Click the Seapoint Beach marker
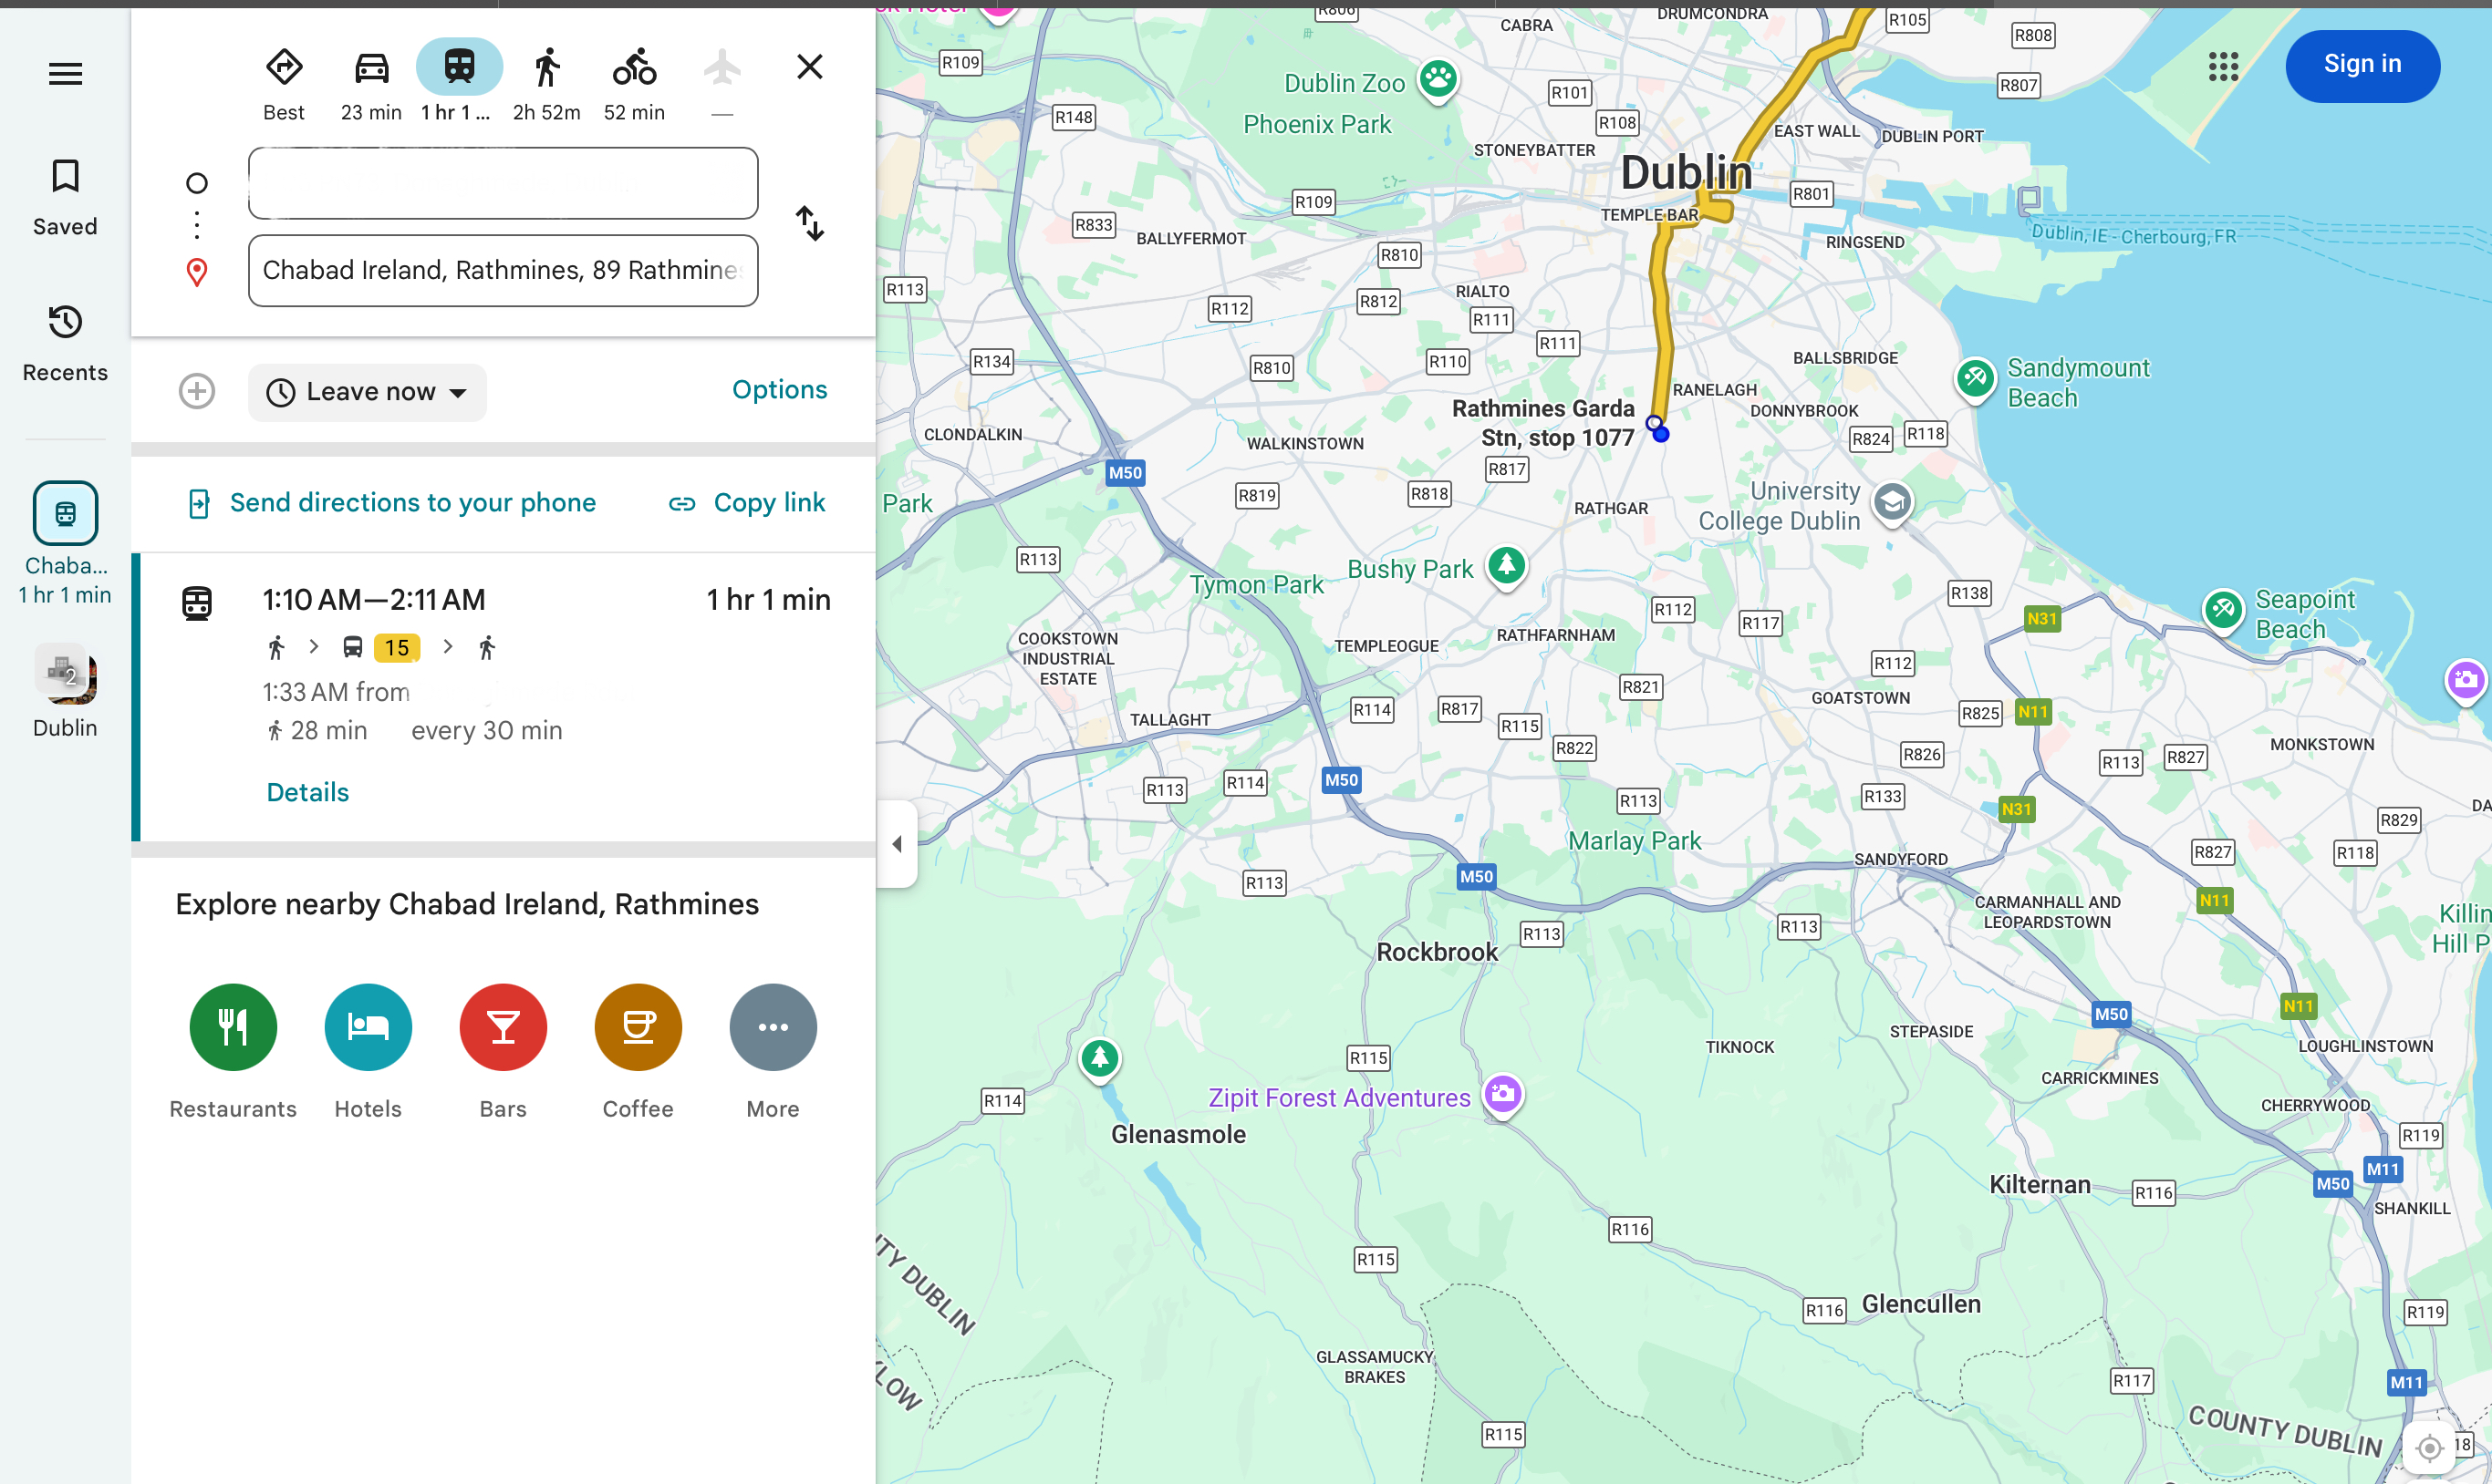The height and width of the screenshot is (1484, 2492). click(2223, 609)
